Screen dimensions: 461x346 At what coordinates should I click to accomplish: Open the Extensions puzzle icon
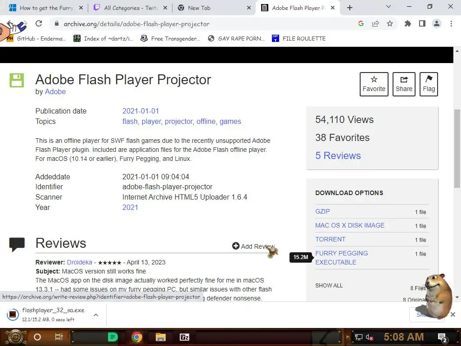tap(408, 23)
